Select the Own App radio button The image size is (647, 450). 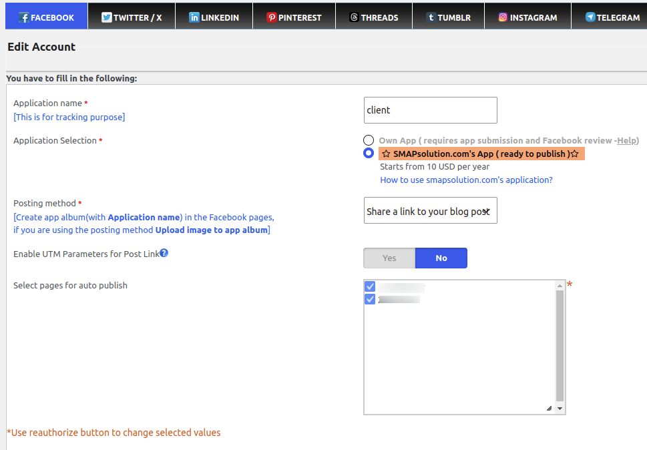[x=369, y=140]
